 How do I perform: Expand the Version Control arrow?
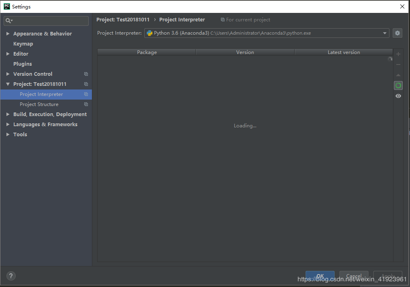8,74
